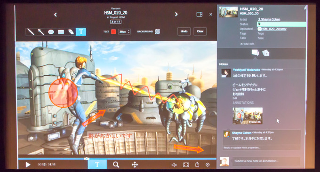Toggle the side info panel layout

coord(200,15)
